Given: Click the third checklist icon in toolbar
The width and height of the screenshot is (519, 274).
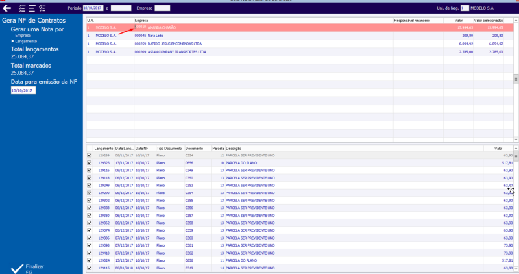Looking at the screenshot, I should point(42,8).
